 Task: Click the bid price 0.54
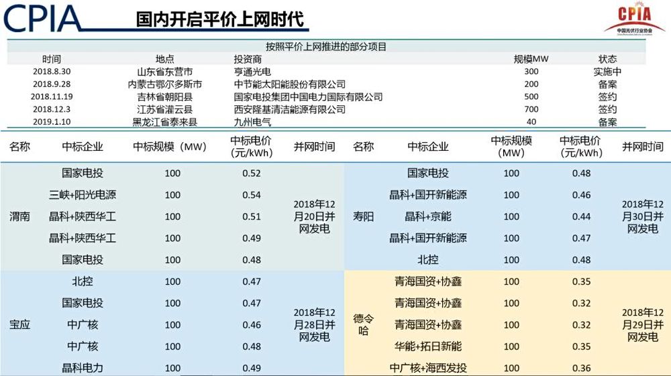pyautogui.click(x=251, y=195)
